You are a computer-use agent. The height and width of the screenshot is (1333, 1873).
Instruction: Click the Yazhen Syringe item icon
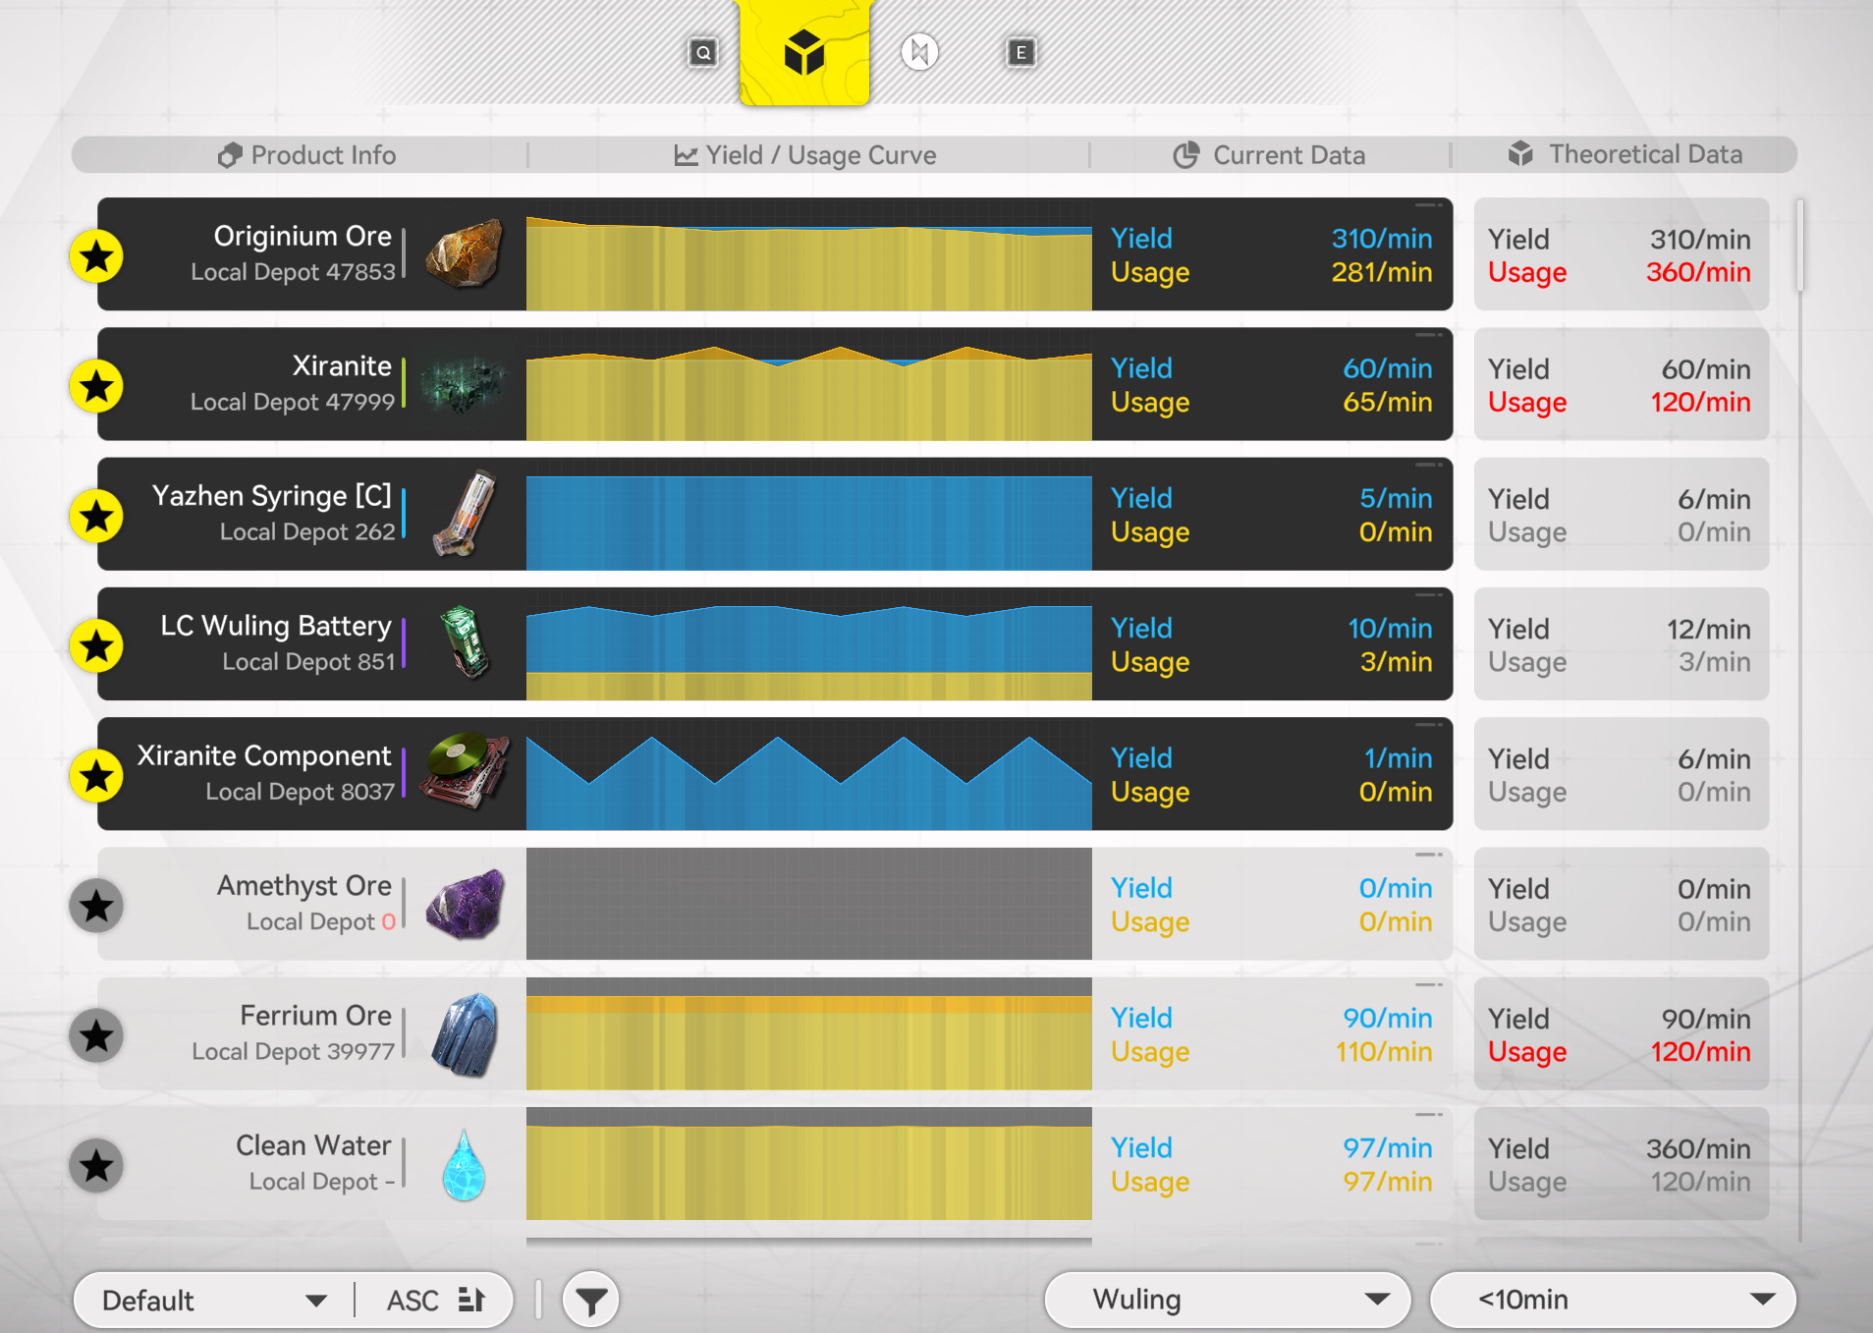[465, 514]
